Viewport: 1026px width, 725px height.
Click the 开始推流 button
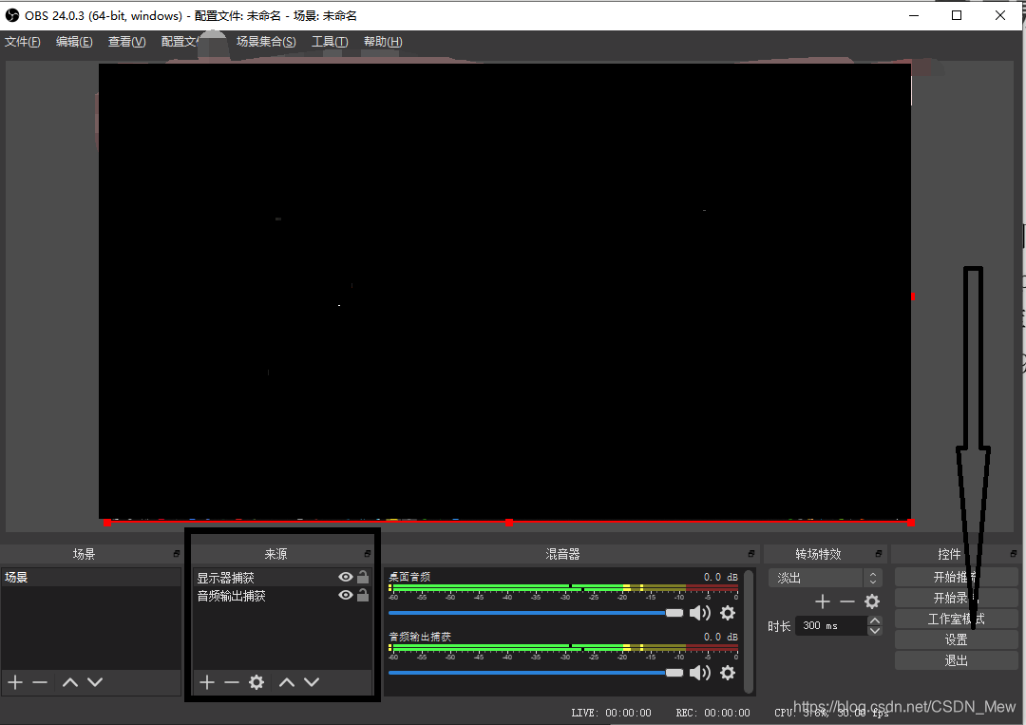(x=956, y=577)
